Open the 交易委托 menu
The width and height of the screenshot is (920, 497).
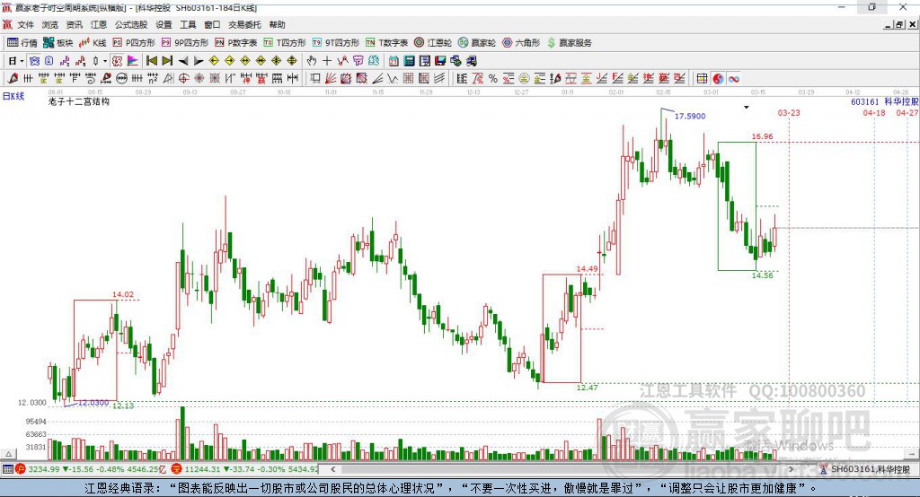tap(244, 24)
